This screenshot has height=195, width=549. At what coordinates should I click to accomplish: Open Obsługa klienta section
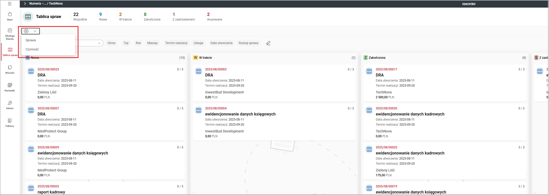(x=10, y=34)
